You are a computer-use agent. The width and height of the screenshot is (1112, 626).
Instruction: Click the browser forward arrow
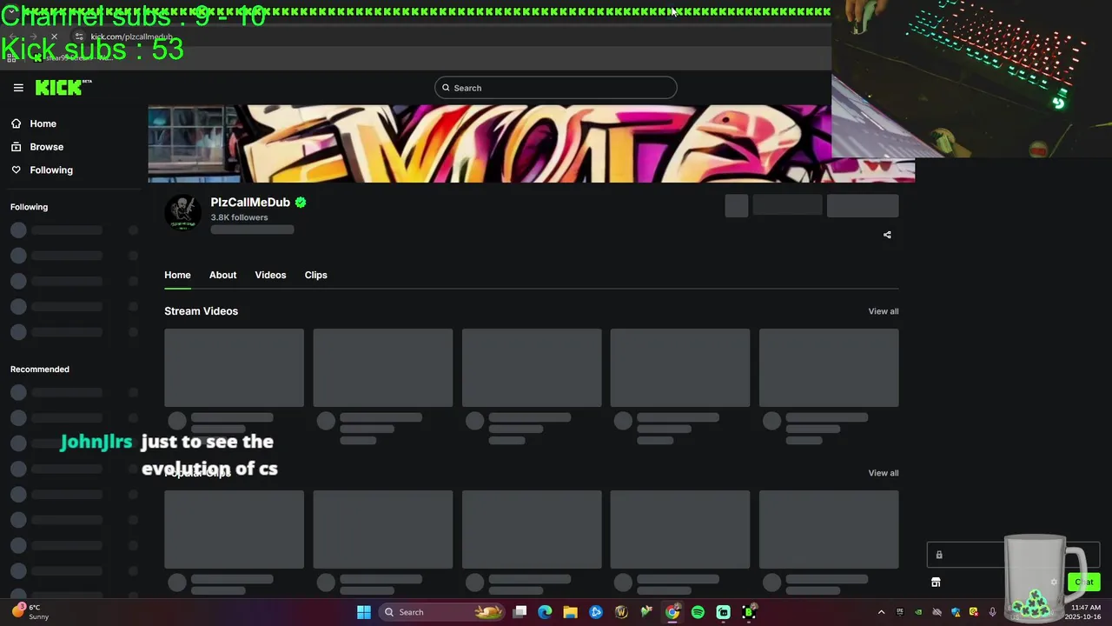click(33, 37)
